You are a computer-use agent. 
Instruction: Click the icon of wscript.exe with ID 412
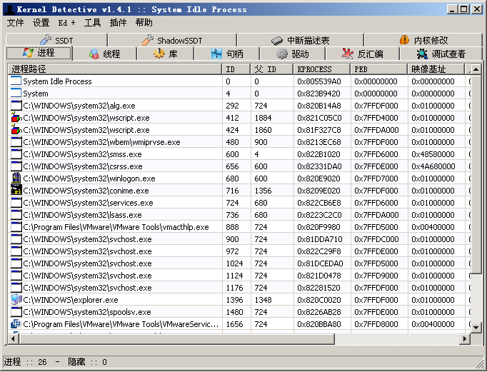point(16,118)
